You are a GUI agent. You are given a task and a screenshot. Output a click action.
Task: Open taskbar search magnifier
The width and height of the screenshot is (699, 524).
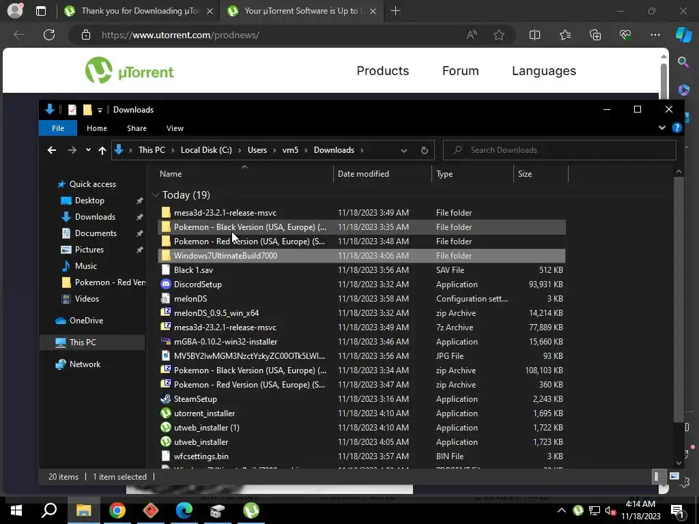[49, 510]
